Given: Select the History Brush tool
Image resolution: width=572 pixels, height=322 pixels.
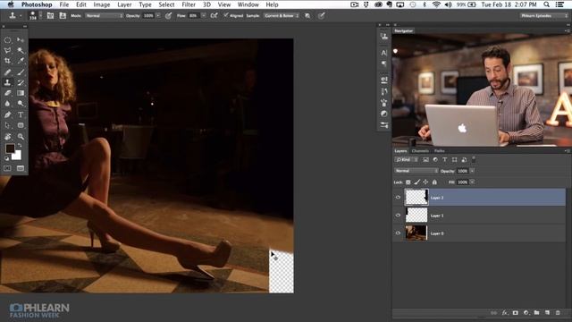Looking at the screenshot, I should [x=21, y=82].
